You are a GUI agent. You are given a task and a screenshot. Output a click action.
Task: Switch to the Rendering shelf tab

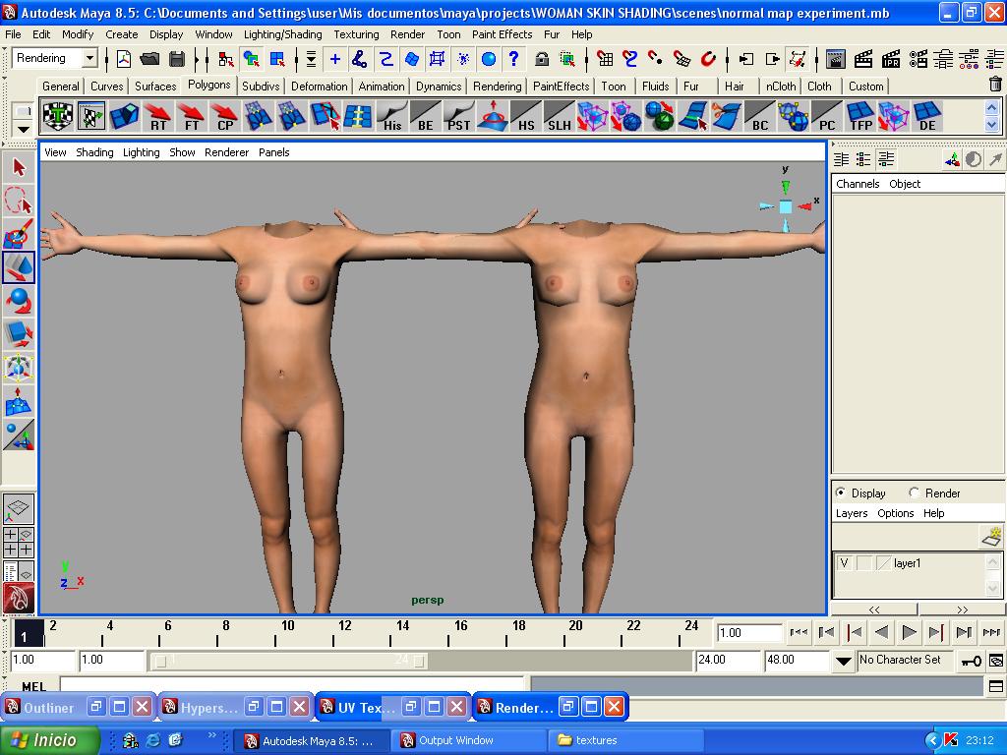(x=497, y=87)
